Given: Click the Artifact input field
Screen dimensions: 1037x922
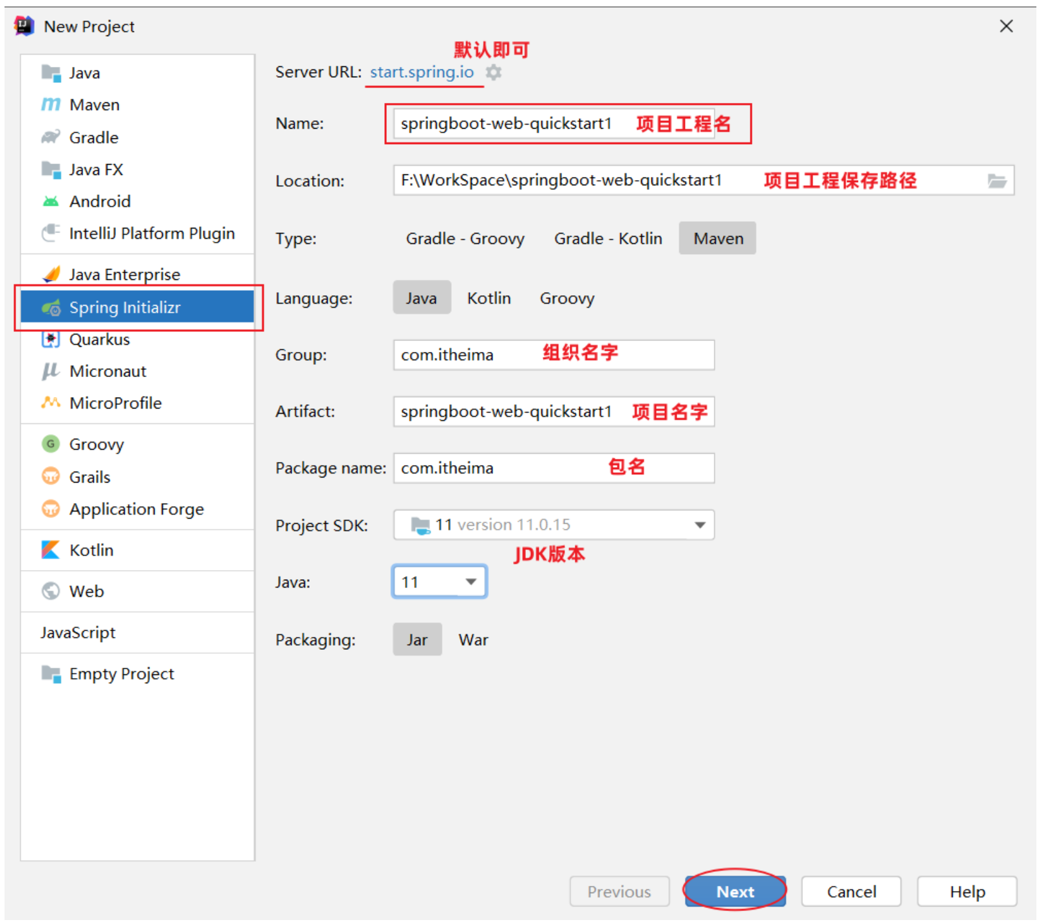Looking at the screenshot, I should click(x=554, y=412).
